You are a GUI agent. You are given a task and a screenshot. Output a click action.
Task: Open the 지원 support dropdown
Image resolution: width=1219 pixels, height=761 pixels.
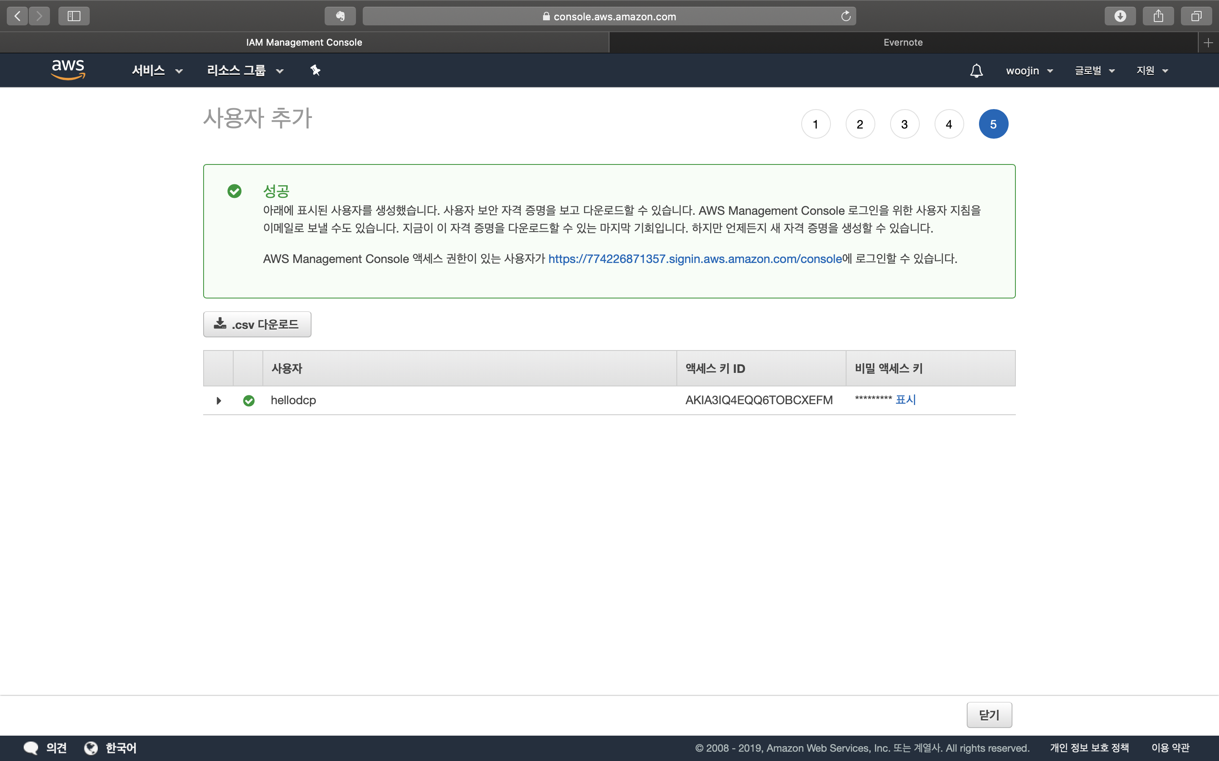(x=1152, y=71)
